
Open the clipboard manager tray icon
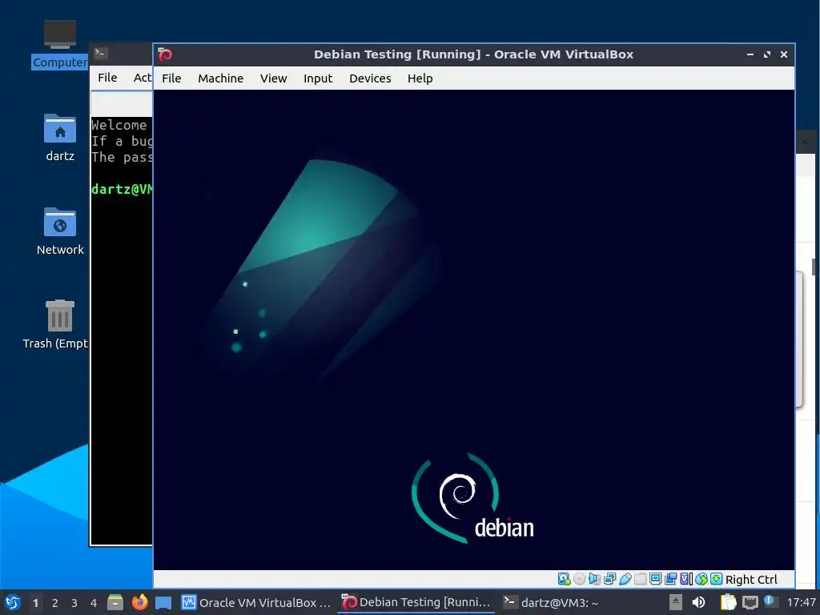(728, 602)
